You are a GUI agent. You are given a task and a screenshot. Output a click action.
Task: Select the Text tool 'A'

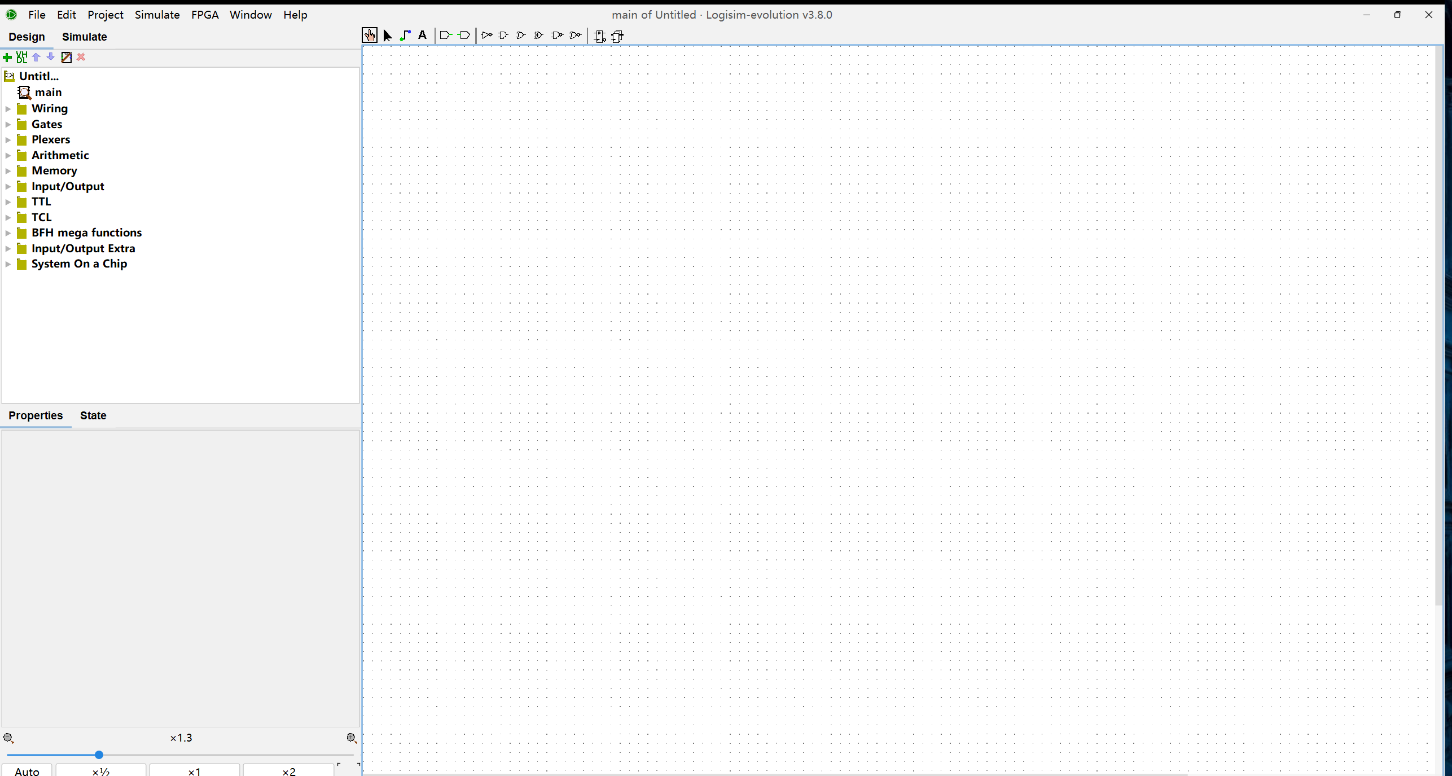point(422,36)
